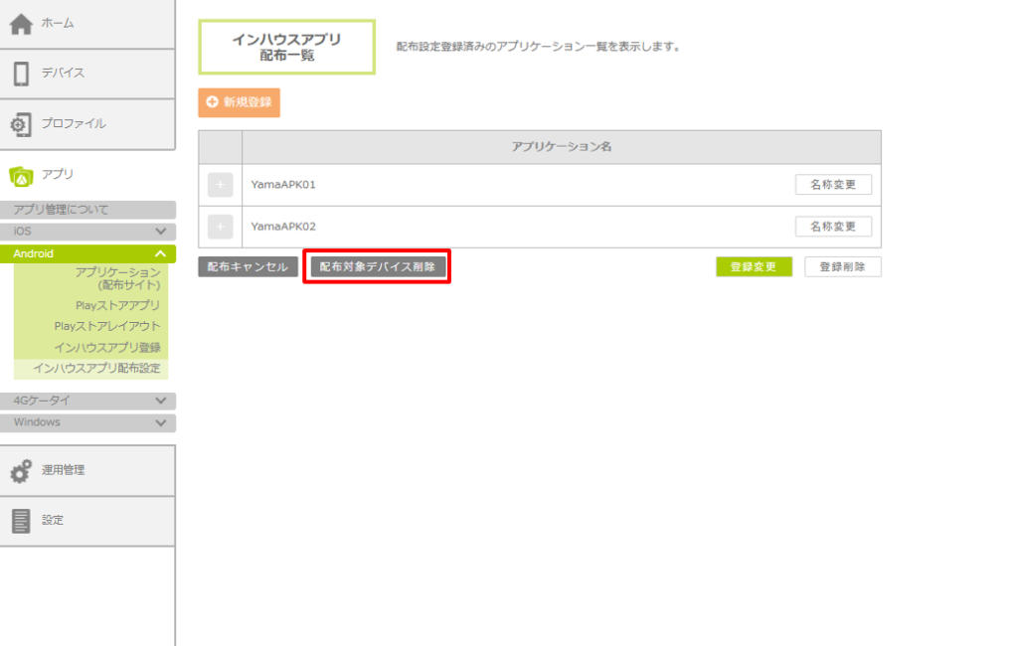The image size is (1018, 646).
Task: Collapse the Android section chevron
Action: tap(161, 254)
